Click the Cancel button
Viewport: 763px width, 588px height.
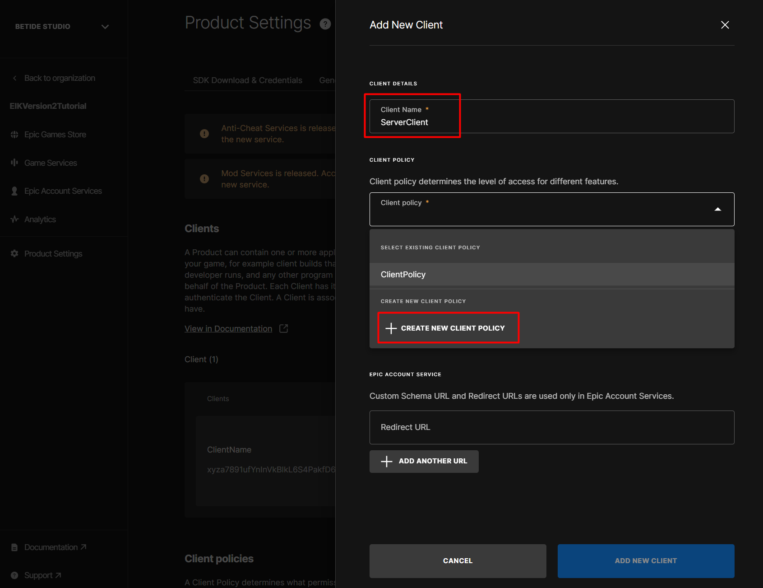click(458, 561)
